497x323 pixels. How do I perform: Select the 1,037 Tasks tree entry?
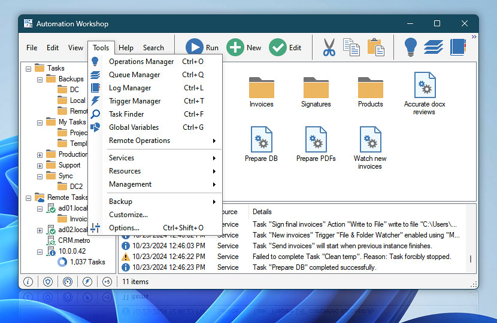(x=81, y=262)
